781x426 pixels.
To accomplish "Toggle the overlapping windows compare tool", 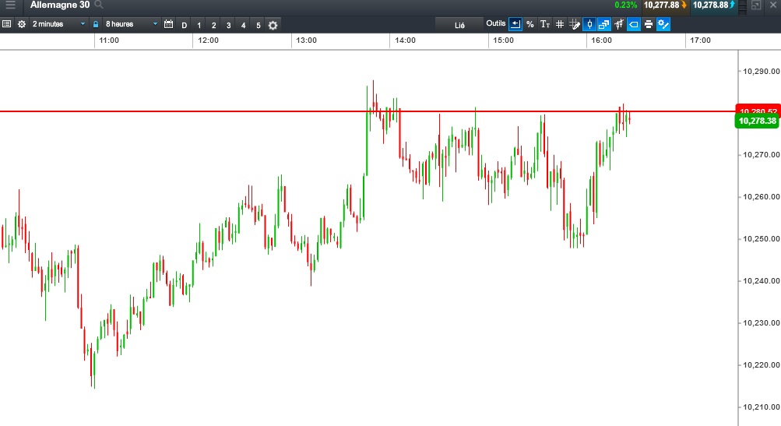I will [x=603, y=24].
